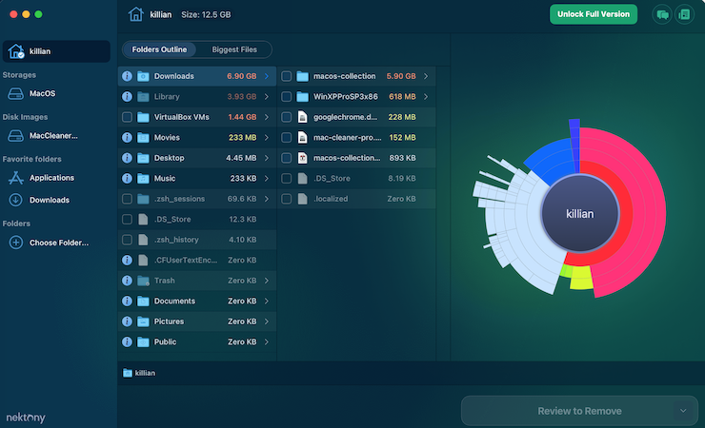Open Downloads favorite folder in sidebar
705x428 pixels.
39,200
